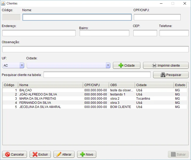Click the Bairro input field
The height and width of the screenshot is (160, 191).
[x=104, y=33]
